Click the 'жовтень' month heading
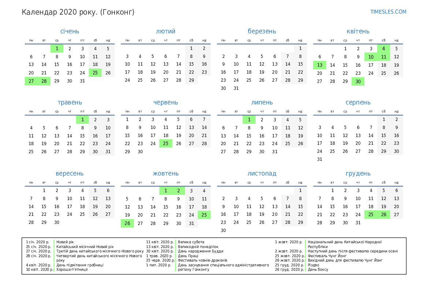The width and height of the screenshot is (428, 303). (x=166, y=174)
